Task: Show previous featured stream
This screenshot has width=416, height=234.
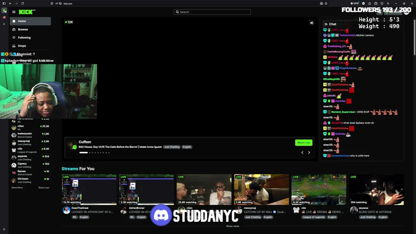Action: tap(302, 152)
